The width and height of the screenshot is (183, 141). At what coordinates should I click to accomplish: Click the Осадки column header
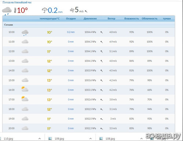71,19
